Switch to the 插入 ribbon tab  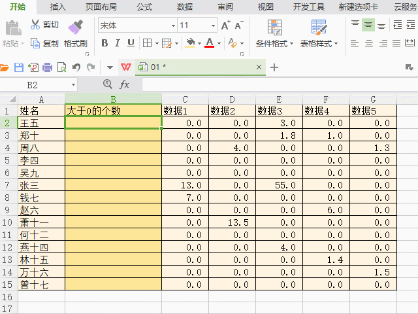58,7
